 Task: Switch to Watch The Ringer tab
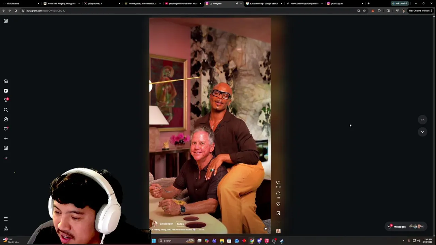click(61, 3)
